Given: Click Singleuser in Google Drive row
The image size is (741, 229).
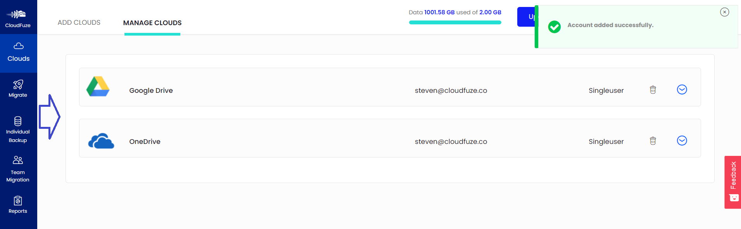Looking at the screenshot, I should click(606, 91).
